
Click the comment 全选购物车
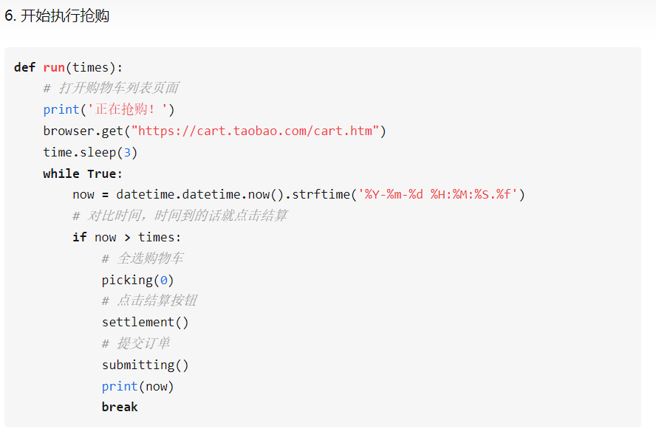pyautogui.click(x=143, y=258)
